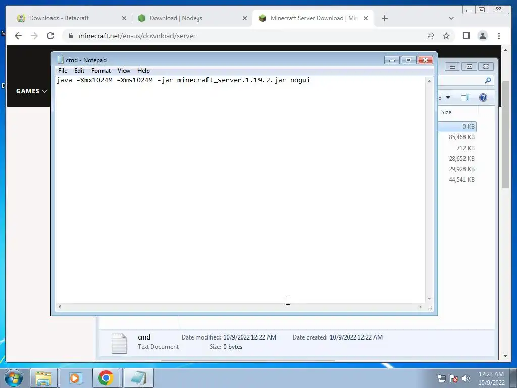Go back in Chrome

tap(18, 36)
